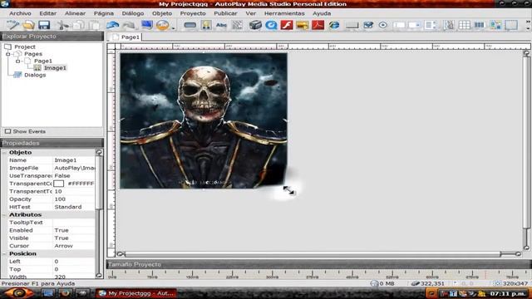Click the orange Build/Publish disc icon

(x=163, y=25)
